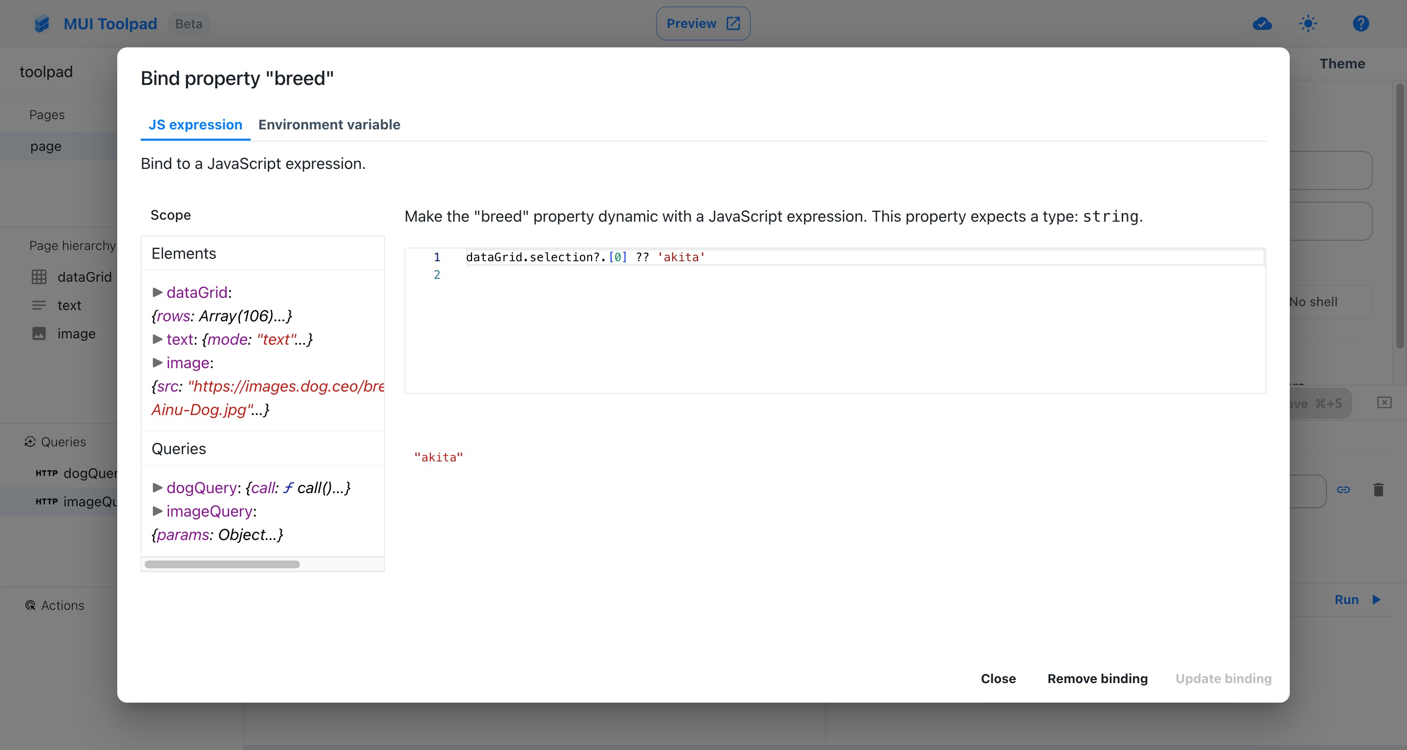Open the Preview button
The width and height of the screenshot is (1407, 750).
(x=703, y=23)
